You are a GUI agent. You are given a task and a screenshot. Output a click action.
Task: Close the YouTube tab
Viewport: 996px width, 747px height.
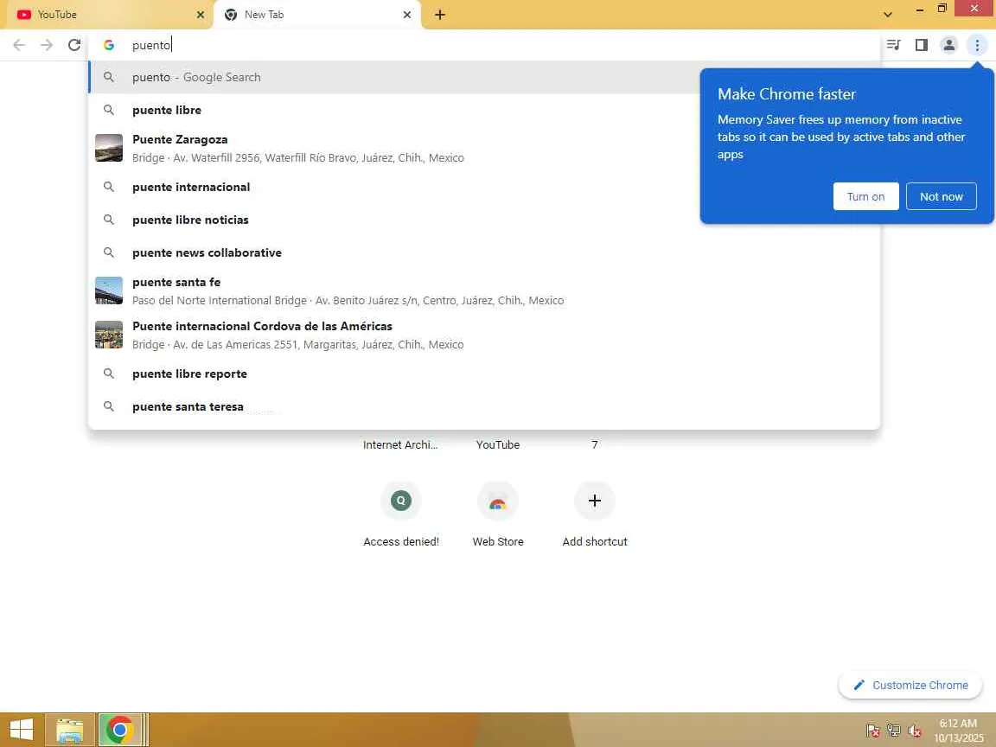point(201,15)
